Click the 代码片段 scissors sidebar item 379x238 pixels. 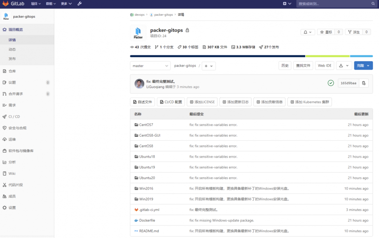point(15,185)
